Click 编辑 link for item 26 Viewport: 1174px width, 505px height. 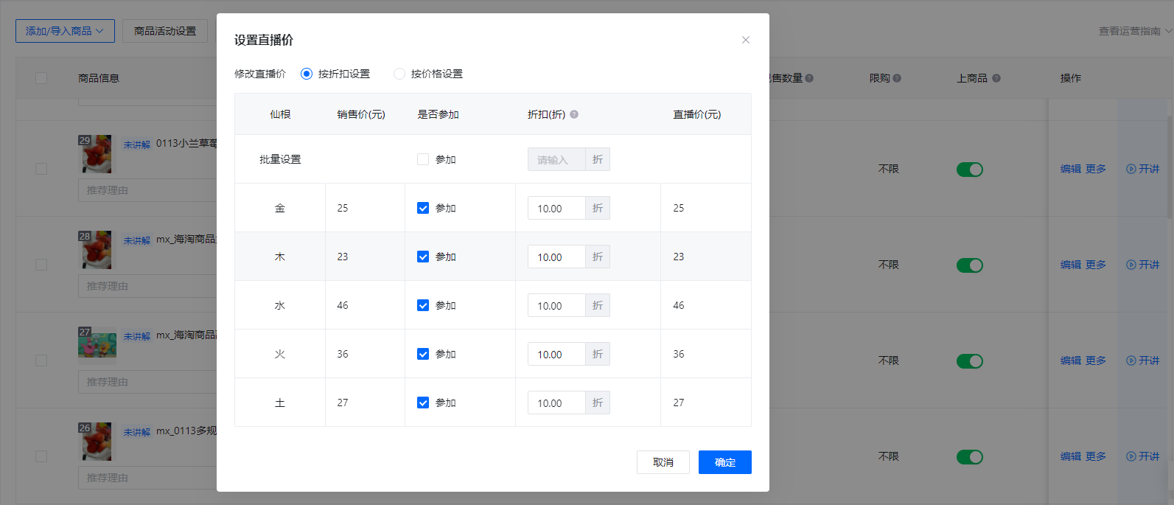(x=1071, y=456)
